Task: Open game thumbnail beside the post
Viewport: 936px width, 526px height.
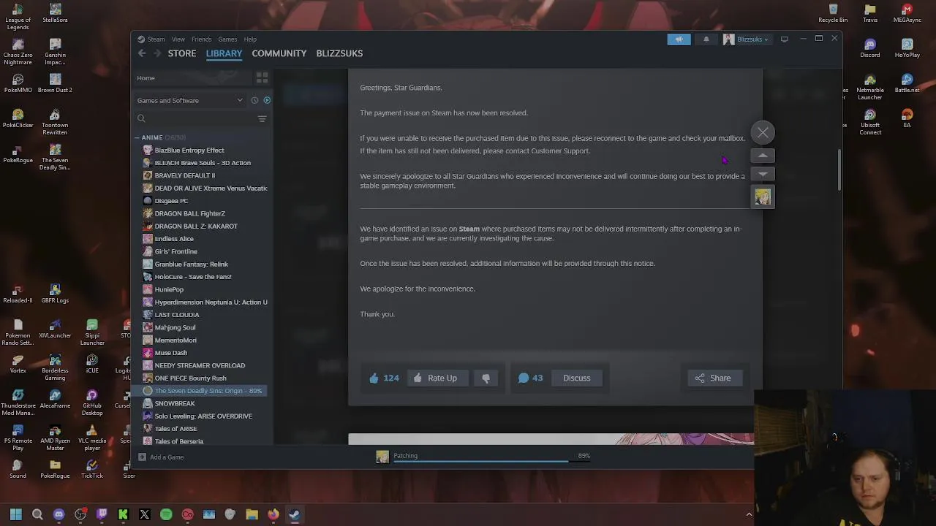Action: pos(763,197)
